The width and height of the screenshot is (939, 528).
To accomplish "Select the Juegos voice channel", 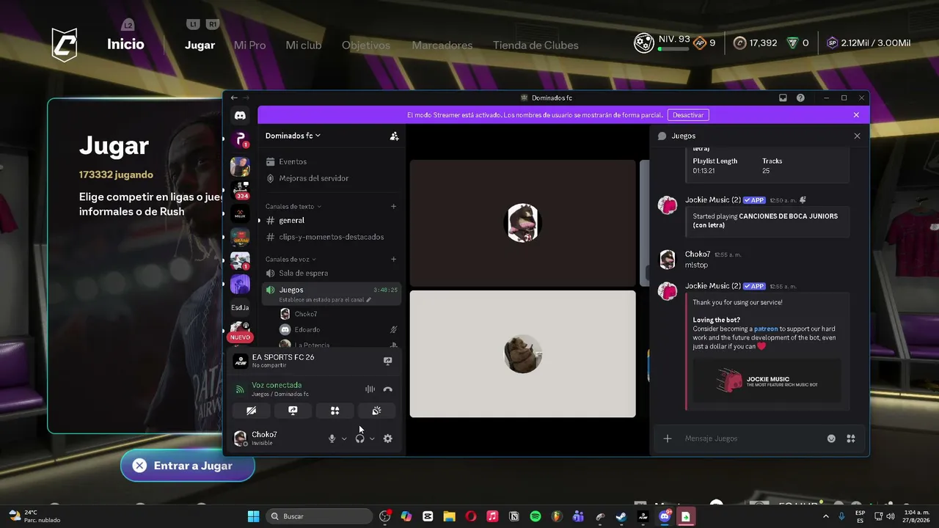I will tap(332, 293).
